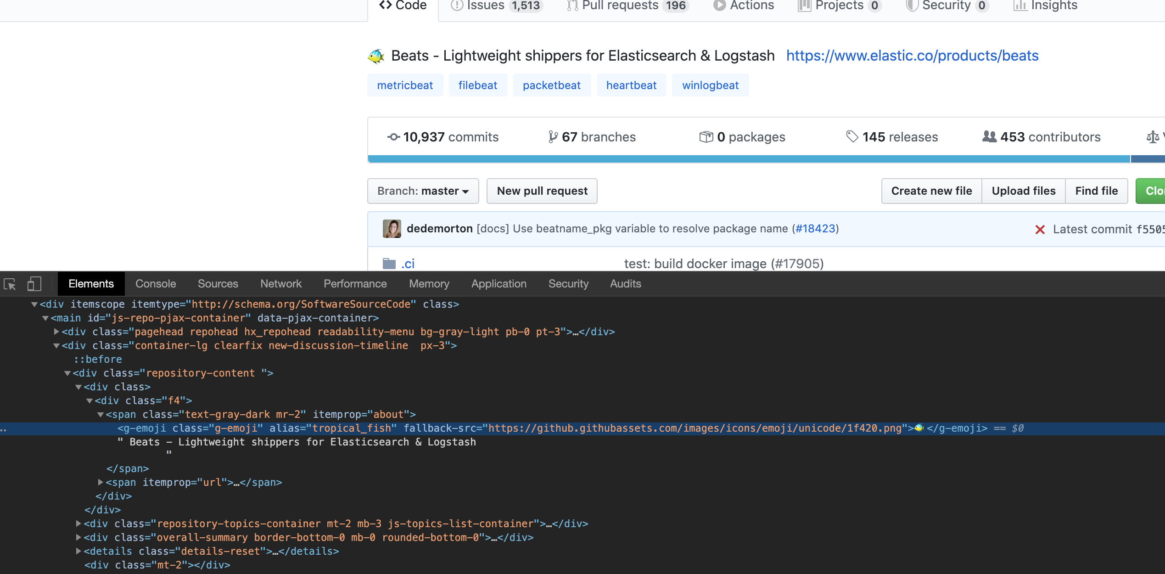Click the tropical fish emoji in the description

click(376, 55)
